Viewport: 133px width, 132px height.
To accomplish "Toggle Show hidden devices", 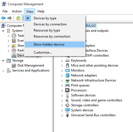I will point(55,44).
